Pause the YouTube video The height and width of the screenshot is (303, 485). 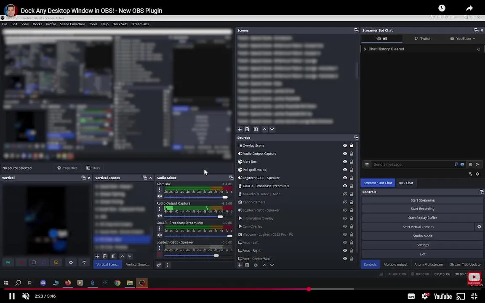click(x=12, y=296)
